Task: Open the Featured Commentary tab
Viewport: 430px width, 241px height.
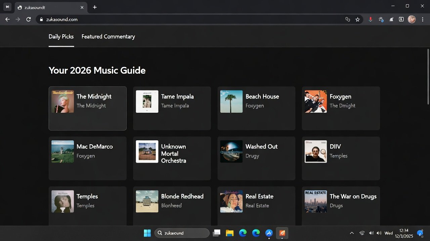Action: 108,36
